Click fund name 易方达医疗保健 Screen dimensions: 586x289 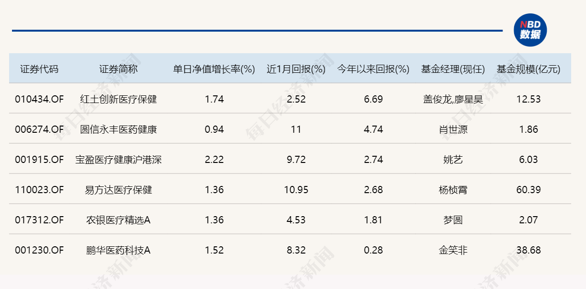(118, 190)
